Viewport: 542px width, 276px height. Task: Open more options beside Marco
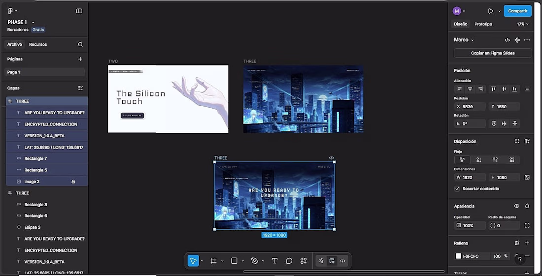click(x=527, y=40)
